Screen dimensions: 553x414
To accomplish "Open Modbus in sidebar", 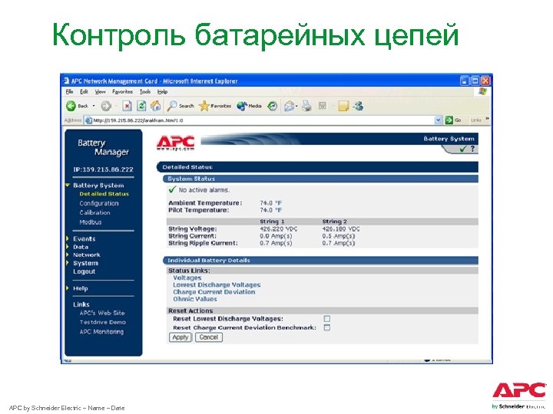I will [x=91, y=222].
